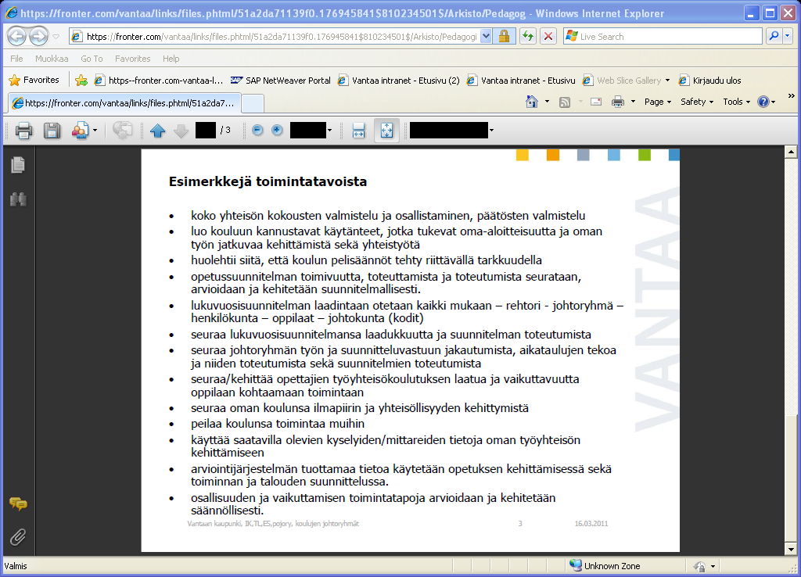Viewport: 801px width, 577px height.
Task: Click the scrollbar down arrow
Action: [791, 550]
